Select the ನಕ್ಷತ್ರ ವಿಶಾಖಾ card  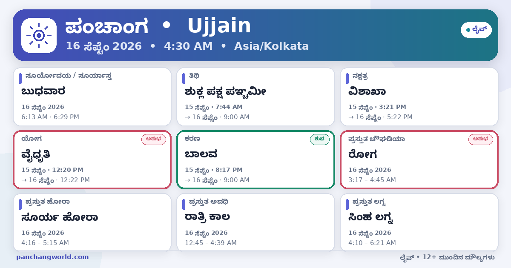point(419,97)
